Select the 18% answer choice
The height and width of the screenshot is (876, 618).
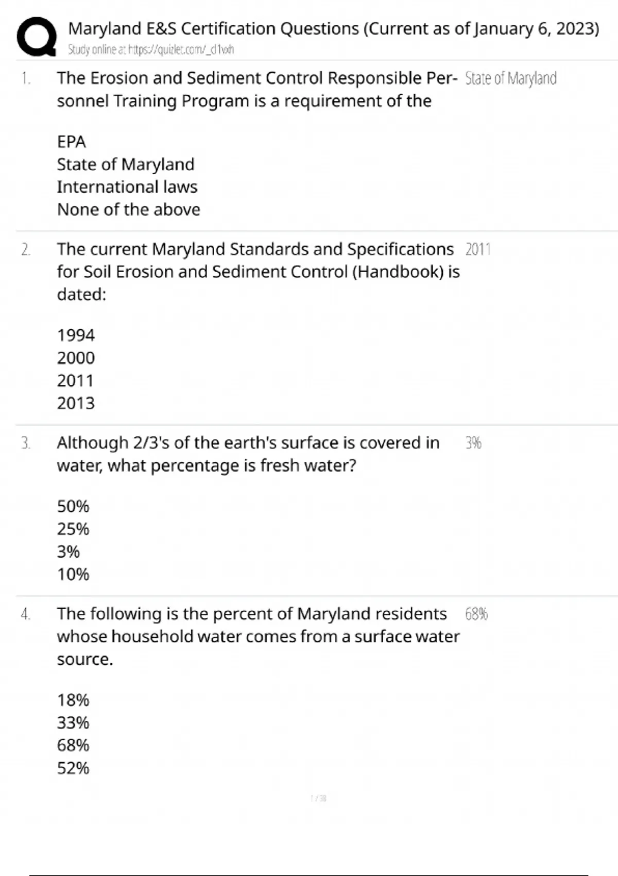tap(73, 700)
